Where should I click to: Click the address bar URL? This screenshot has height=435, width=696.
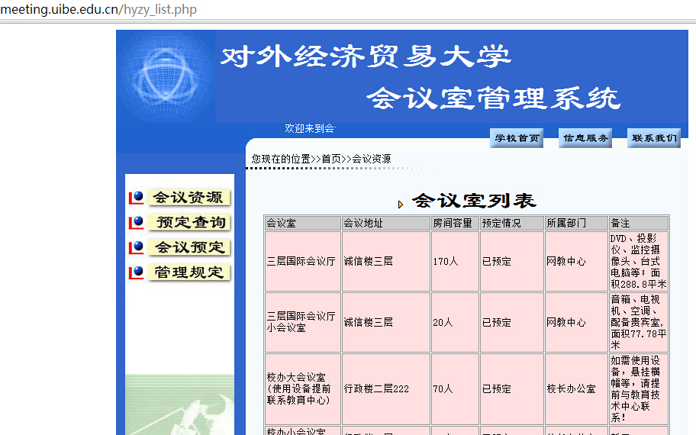click(98, 9)
